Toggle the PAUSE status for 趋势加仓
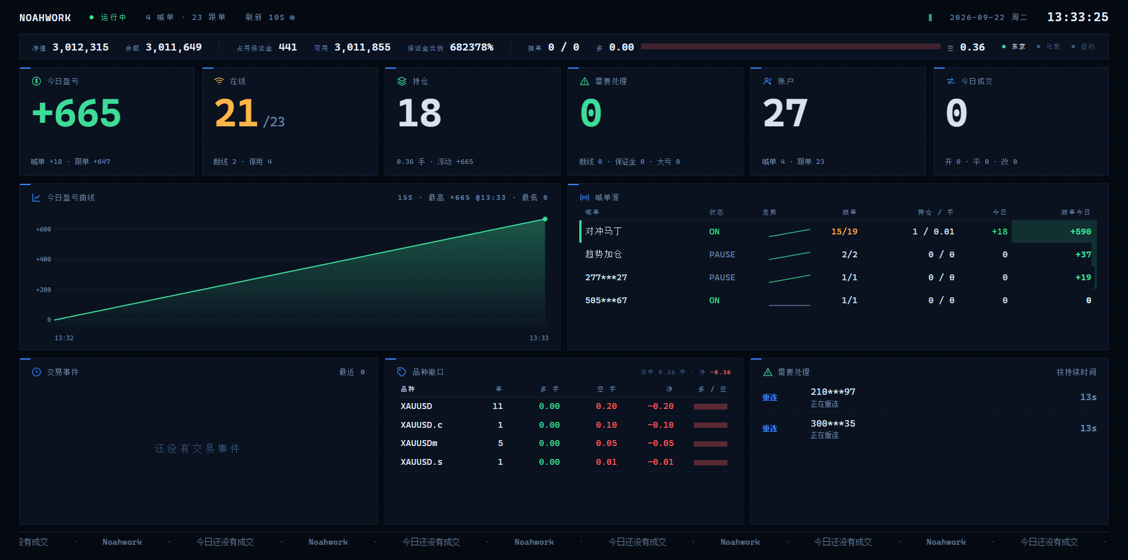The image size is (1128, 560). point(722,254)
